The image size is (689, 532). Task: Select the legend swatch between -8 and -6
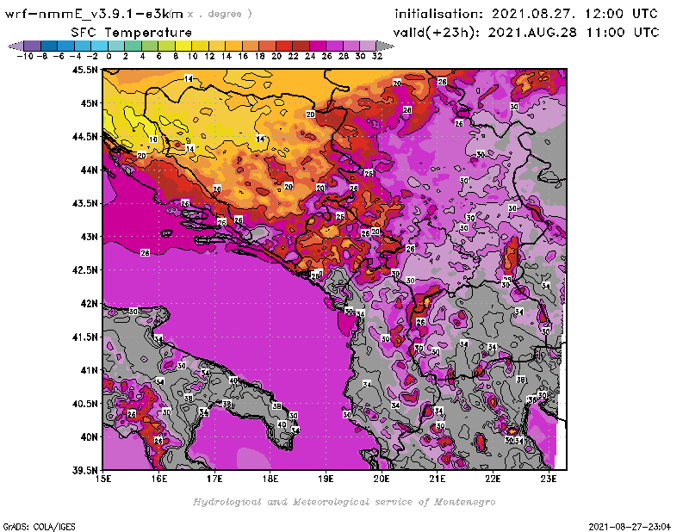pos(49,46)
